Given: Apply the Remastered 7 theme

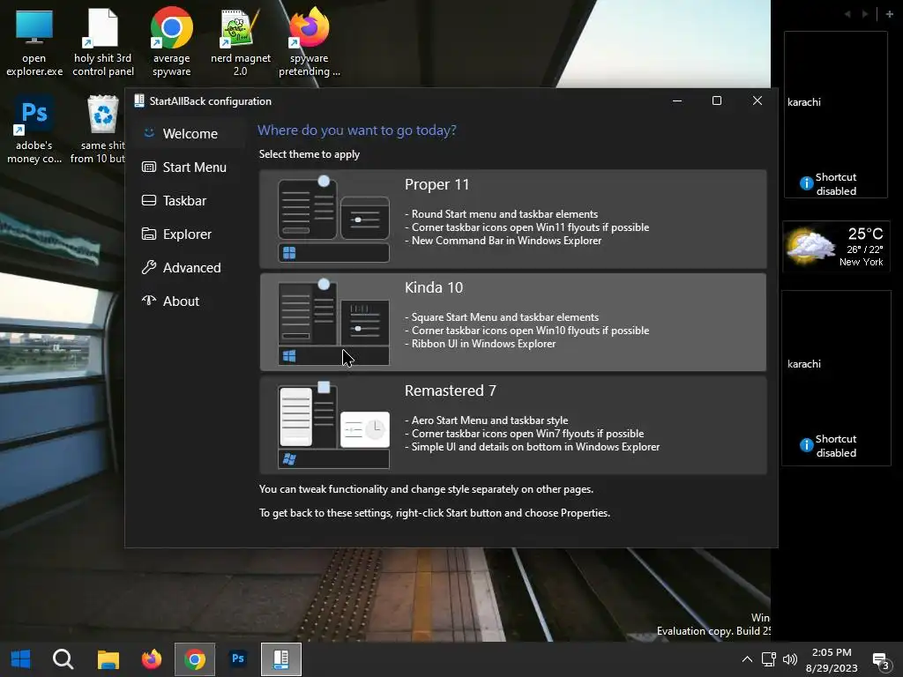Looking at the screenshot, I should [512, 426].
